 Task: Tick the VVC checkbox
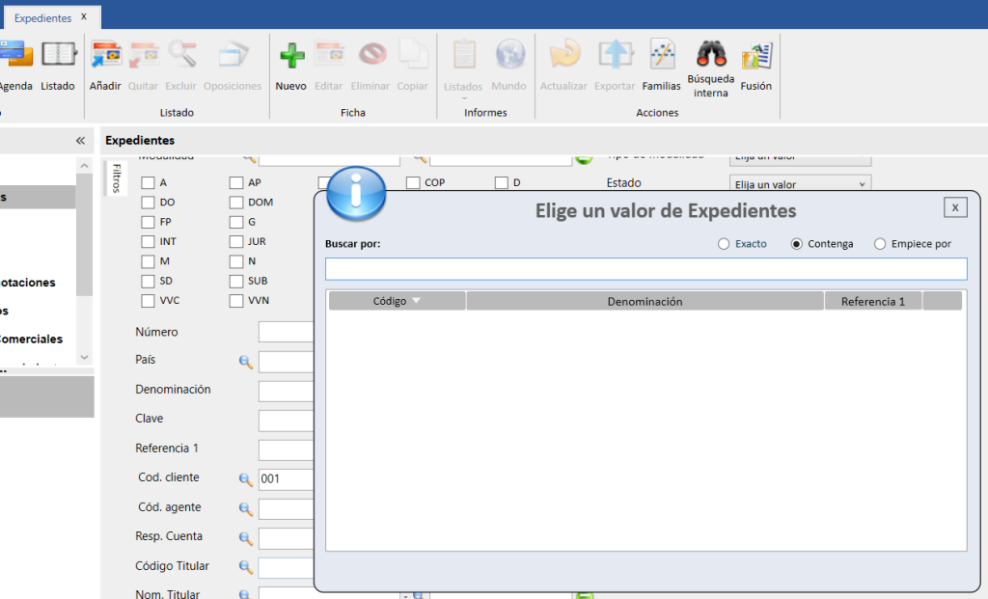tap(148, 301)
